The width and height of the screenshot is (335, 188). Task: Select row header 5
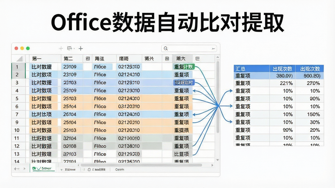[17, 99]
